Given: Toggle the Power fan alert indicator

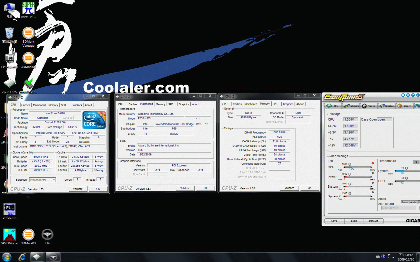Looking at the screenshot, I should pos(372,173).
